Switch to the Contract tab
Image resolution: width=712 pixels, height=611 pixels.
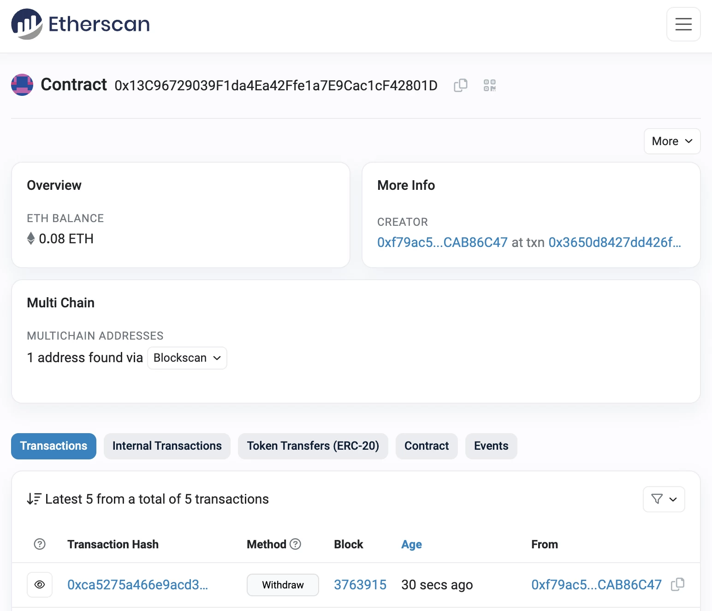click(x=427, y=446)
